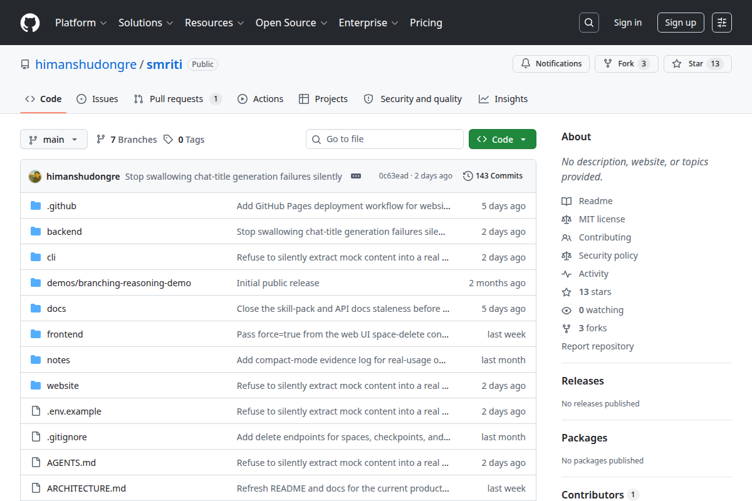Image resolution: width=752 pixels, height=501 pixels.
Task: View the 7 Branches link
Action: coord(127,140)
